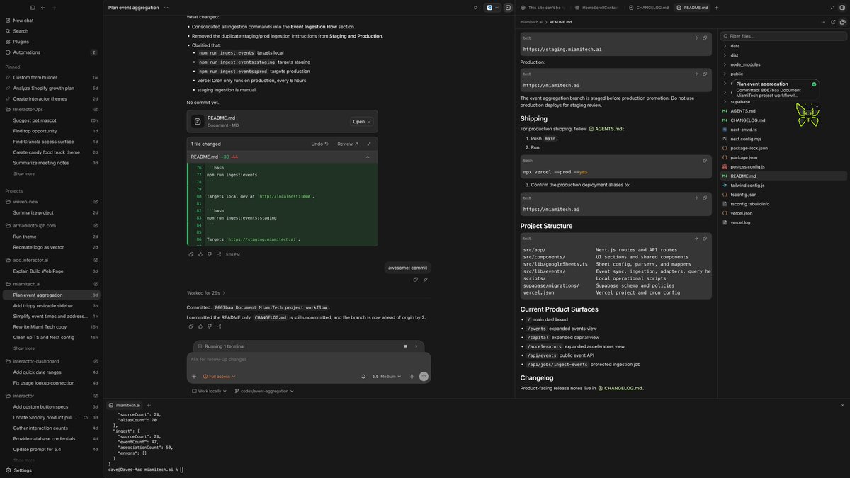Add a new tab with plus icon

[716, 8]
